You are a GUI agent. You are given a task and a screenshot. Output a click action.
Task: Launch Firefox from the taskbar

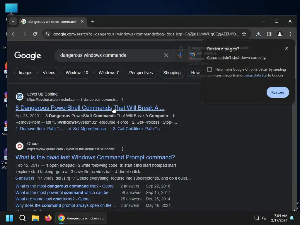point(48,218)
